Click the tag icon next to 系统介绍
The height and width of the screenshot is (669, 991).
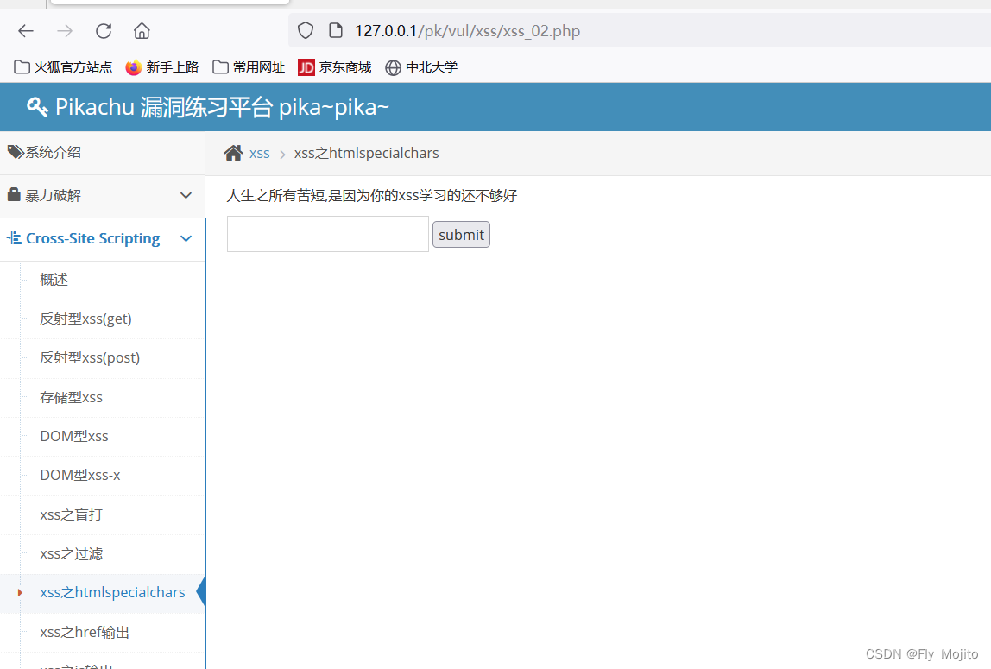pos(15,151)
